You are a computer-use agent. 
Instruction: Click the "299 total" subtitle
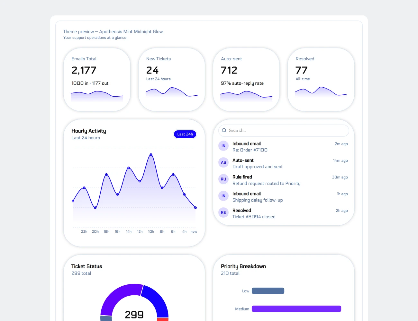click(81, 273)
